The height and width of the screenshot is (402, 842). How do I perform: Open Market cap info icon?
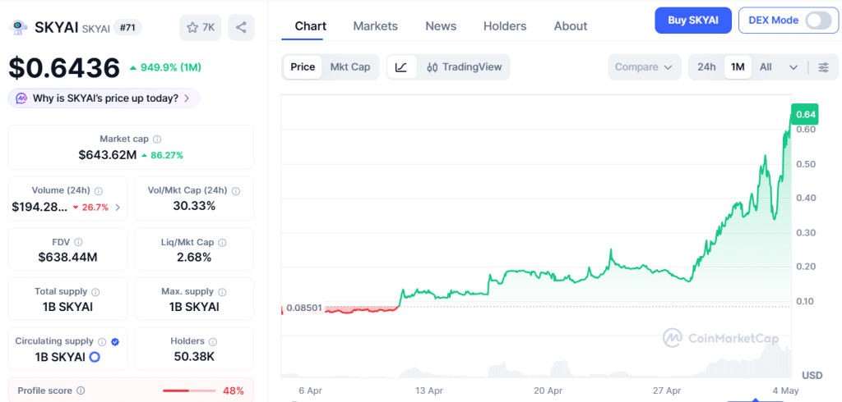click(157, 139)
